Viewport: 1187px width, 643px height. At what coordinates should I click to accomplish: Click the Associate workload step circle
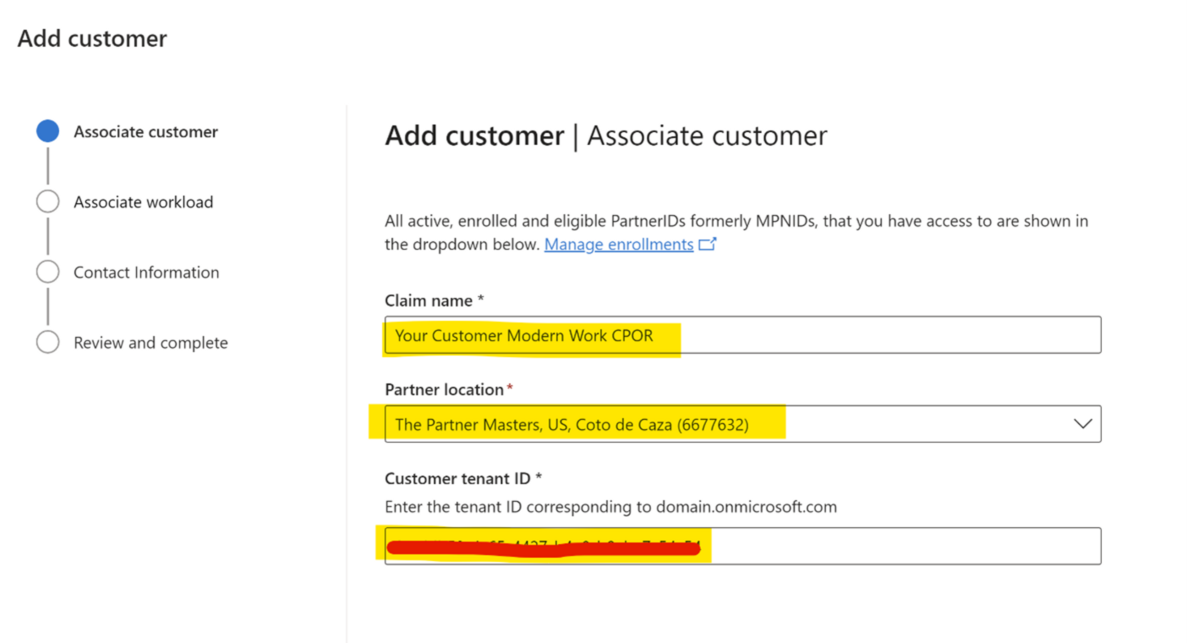pos(48,201)
